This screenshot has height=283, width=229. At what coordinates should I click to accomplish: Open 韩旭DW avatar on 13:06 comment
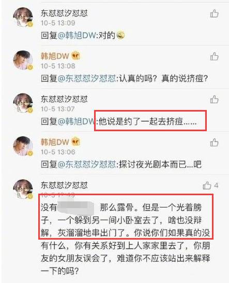[x=23, y=146]
